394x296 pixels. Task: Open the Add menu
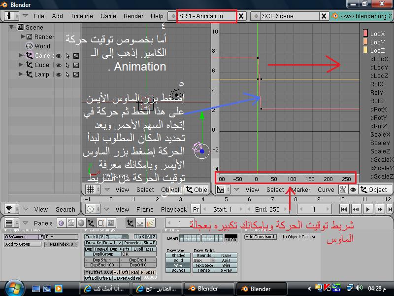point(57,16)
